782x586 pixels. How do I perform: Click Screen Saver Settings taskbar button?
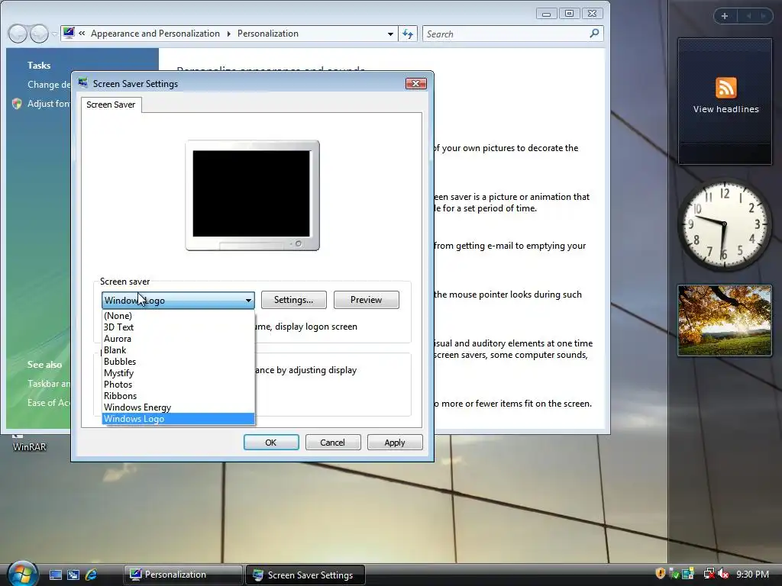[x=305, y=575]
